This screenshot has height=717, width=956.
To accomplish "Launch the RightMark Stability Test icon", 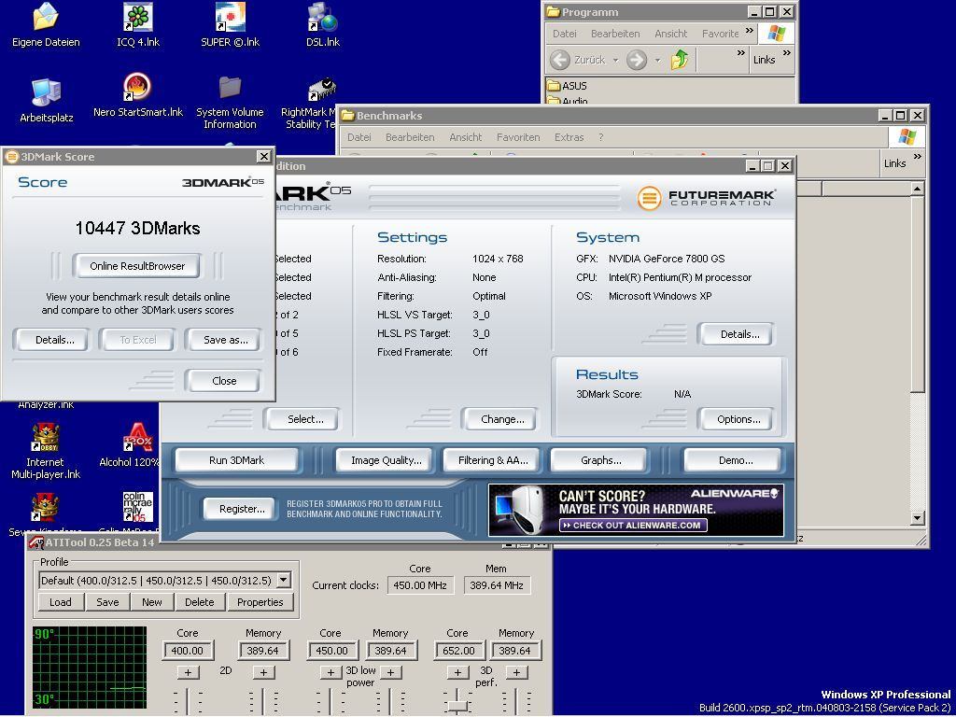I will point(322,91).
